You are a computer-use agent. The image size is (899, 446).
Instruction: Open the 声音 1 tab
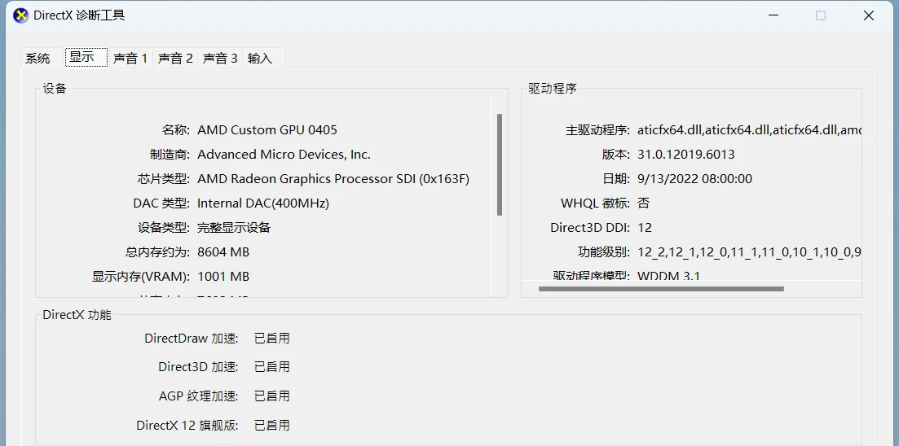(x=130, y=59)
